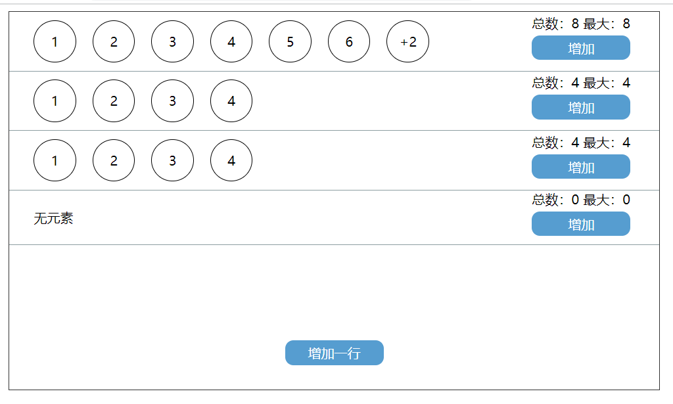Click circle 5 in the first row

290,41
